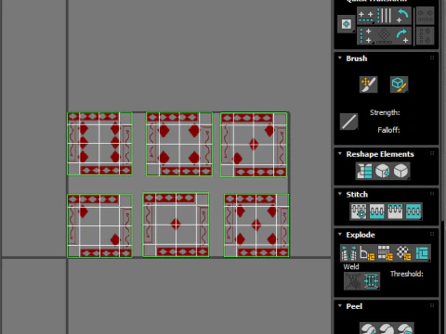This screenshot has width=446, height=334.
Task: Click Stitch To Source icon
Action: (x=395, y=212)
